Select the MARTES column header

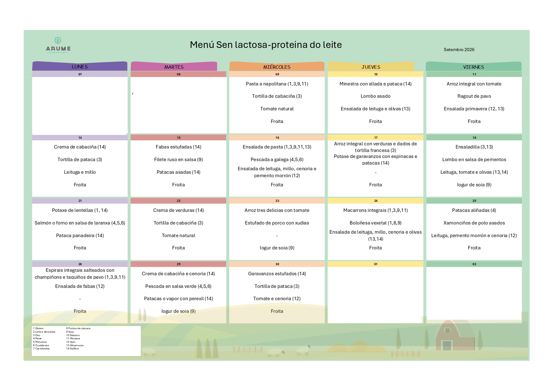coord(174,67)
